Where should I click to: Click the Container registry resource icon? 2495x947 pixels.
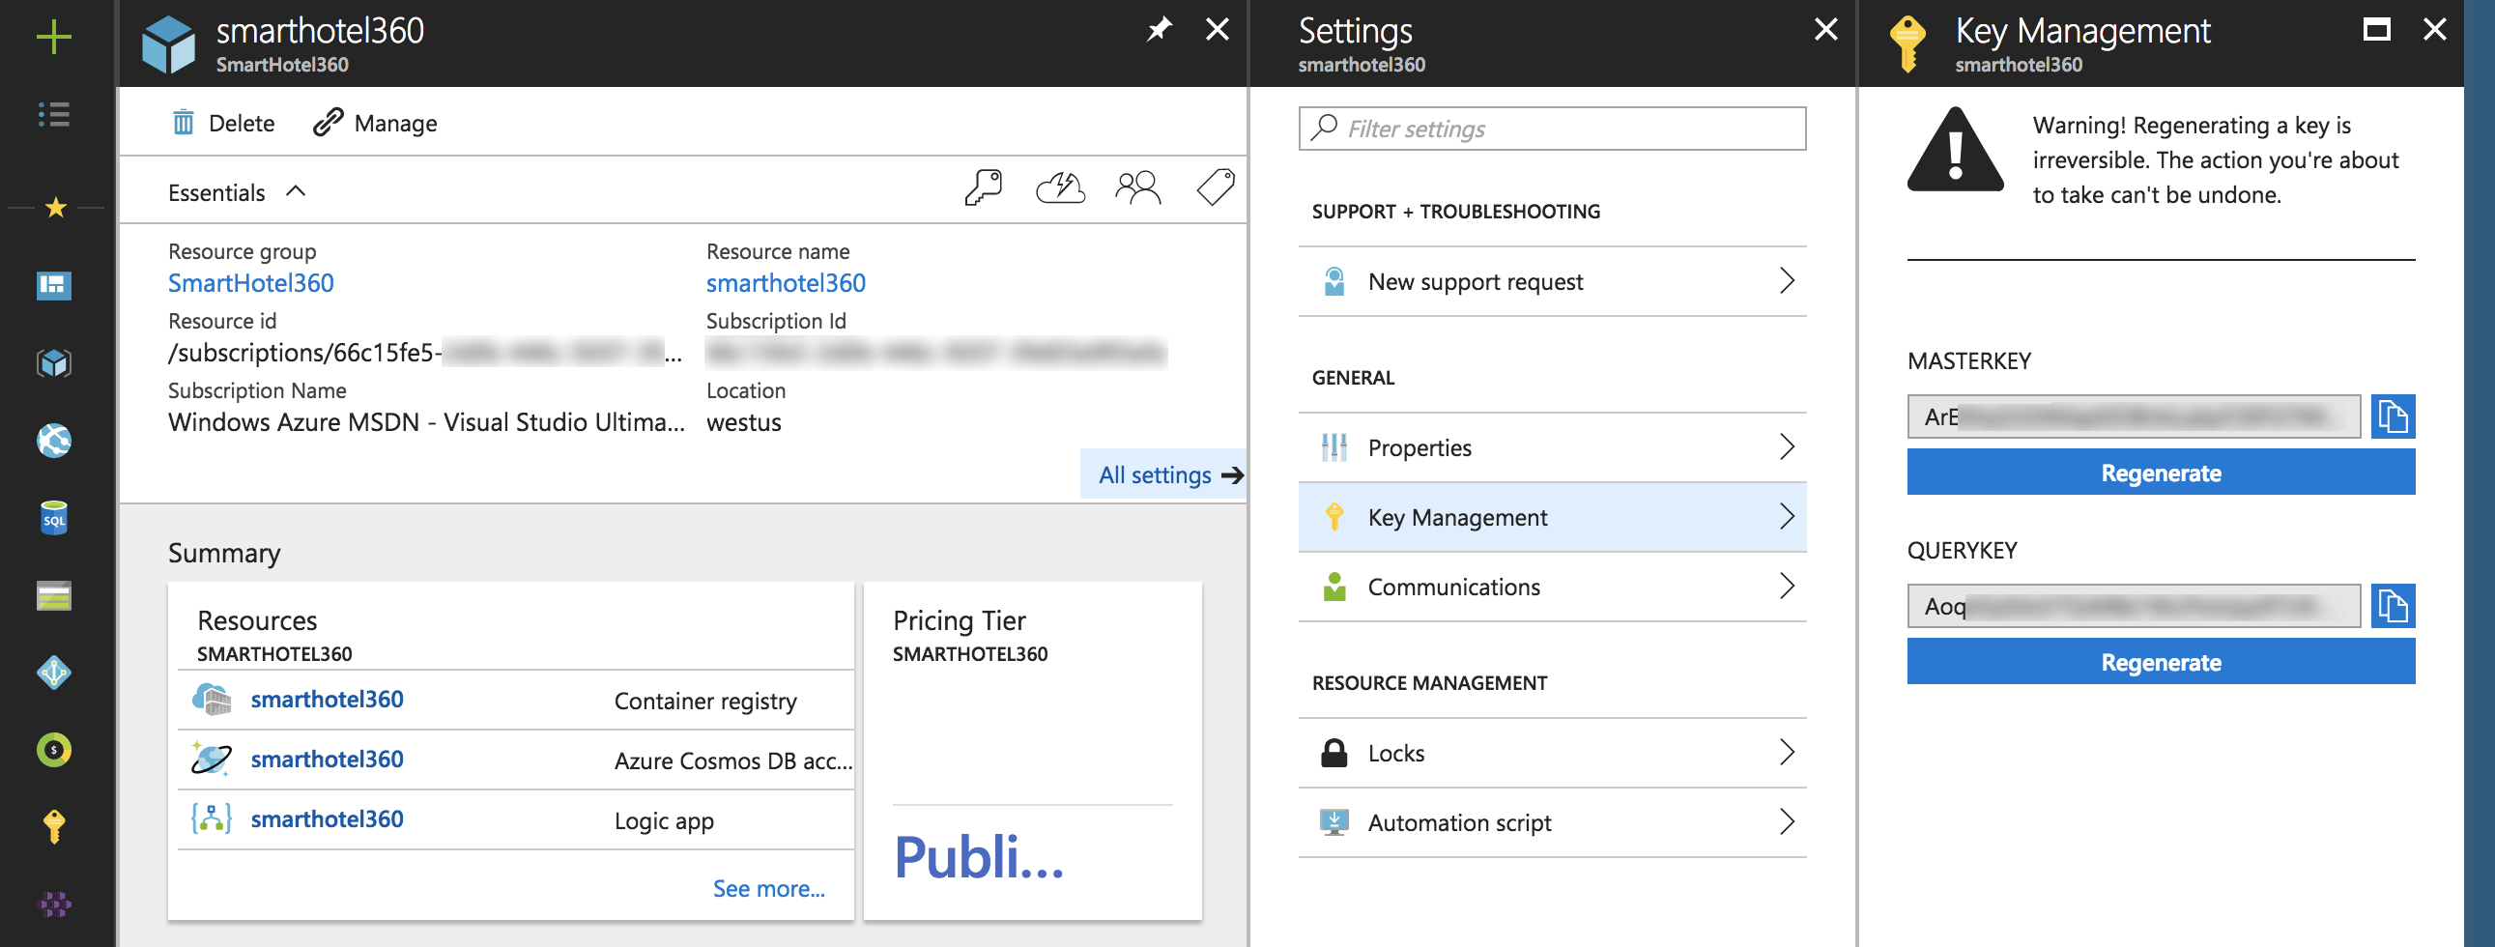click(212, 699)
